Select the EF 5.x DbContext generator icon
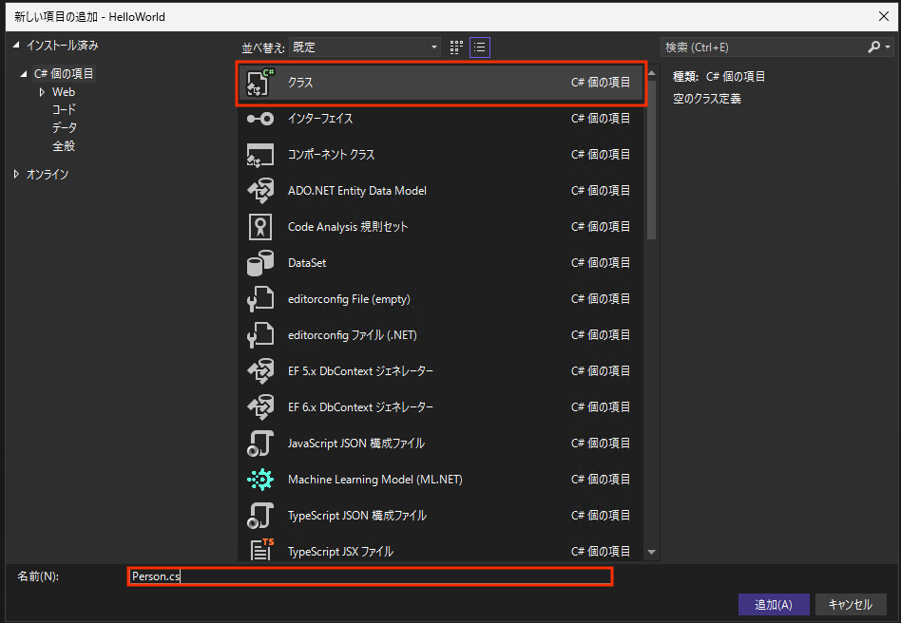The height and width of the screenshot is (623, 901). [x=260, y=371]
